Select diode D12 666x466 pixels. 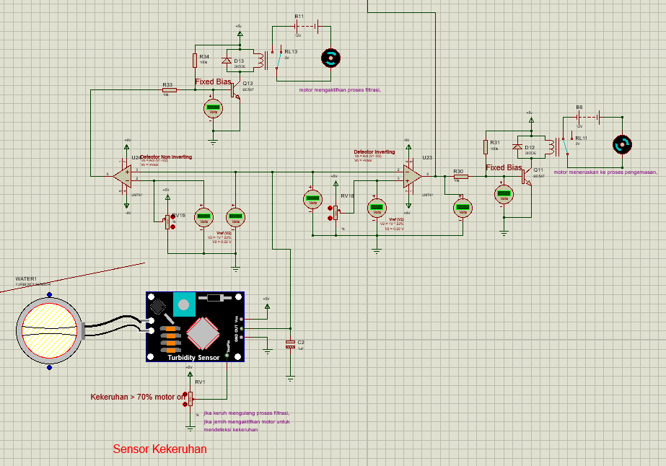click(x=517, y=147)
